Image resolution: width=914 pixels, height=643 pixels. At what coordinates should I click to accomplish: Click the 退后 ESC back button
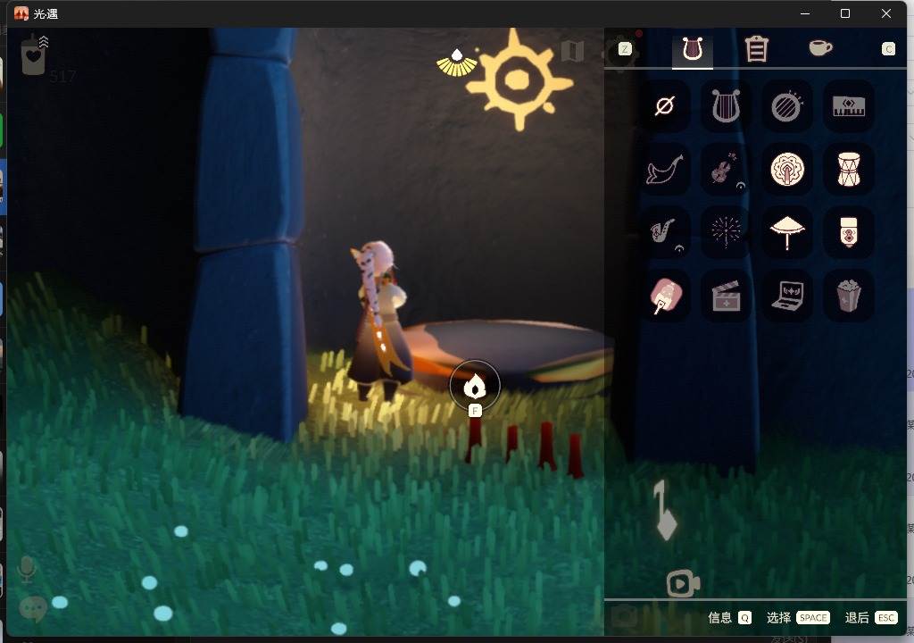pos(871,617)
